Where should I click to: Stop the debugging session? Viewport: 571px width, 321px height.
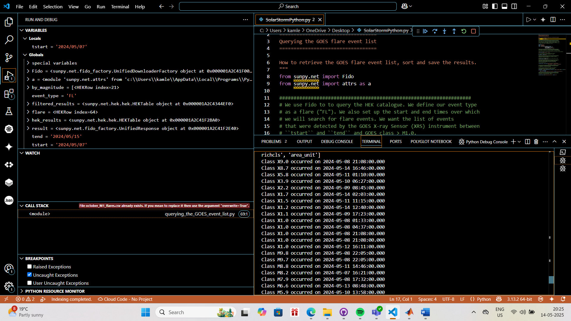[x=473, y=31]
